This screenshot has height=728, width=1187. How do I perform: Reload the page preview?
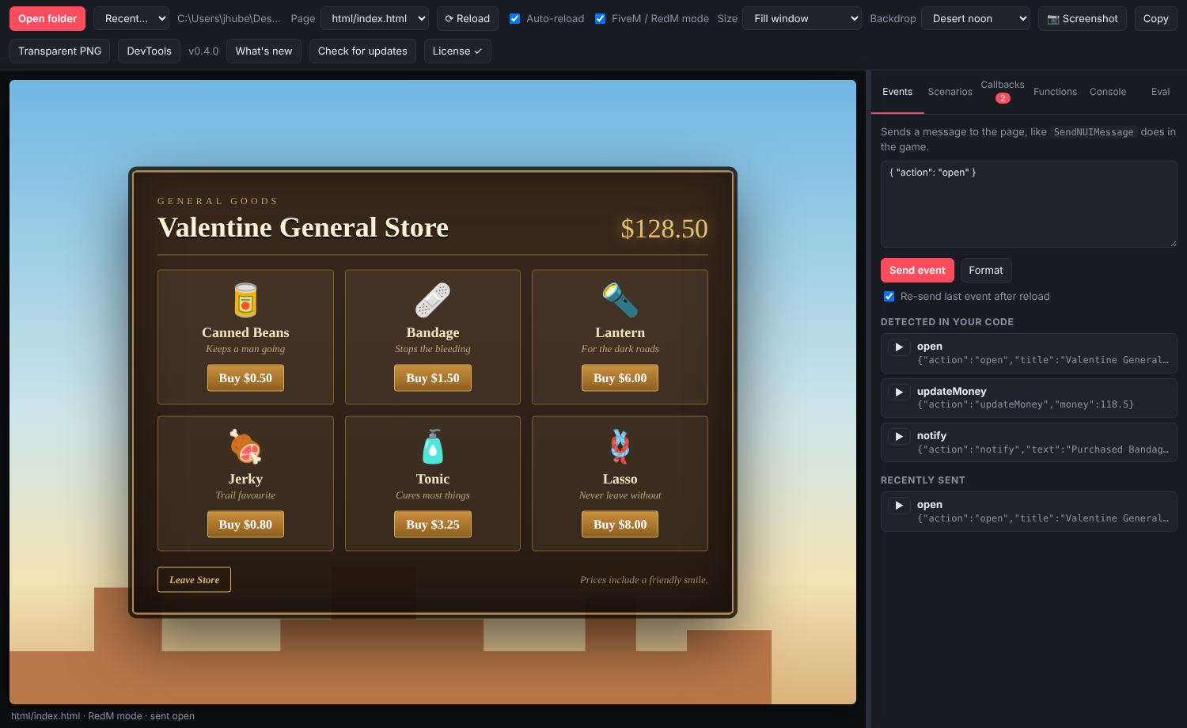coord(468,18)
